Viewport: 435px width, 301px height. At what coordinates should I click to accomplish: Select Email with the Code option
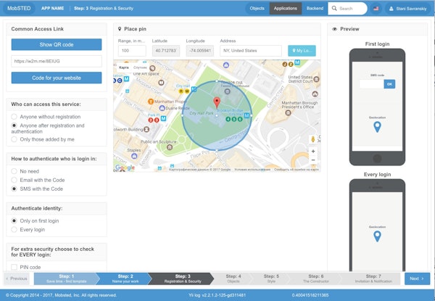tap(14, 180)
